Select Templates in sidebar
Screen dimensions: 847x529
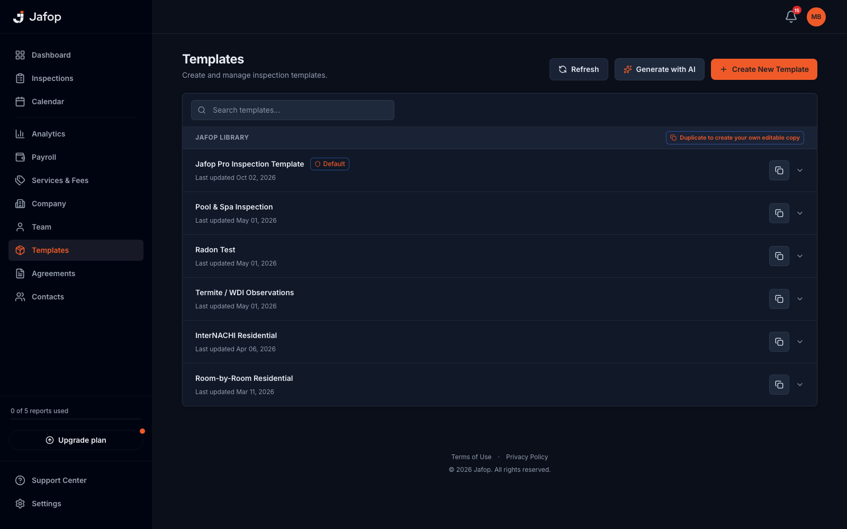[x=76, y=250]
